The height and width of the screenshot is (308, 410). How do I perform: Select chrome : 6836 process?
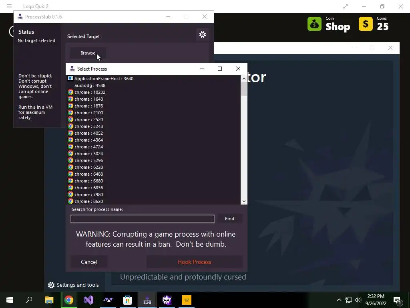coord(154,188)
